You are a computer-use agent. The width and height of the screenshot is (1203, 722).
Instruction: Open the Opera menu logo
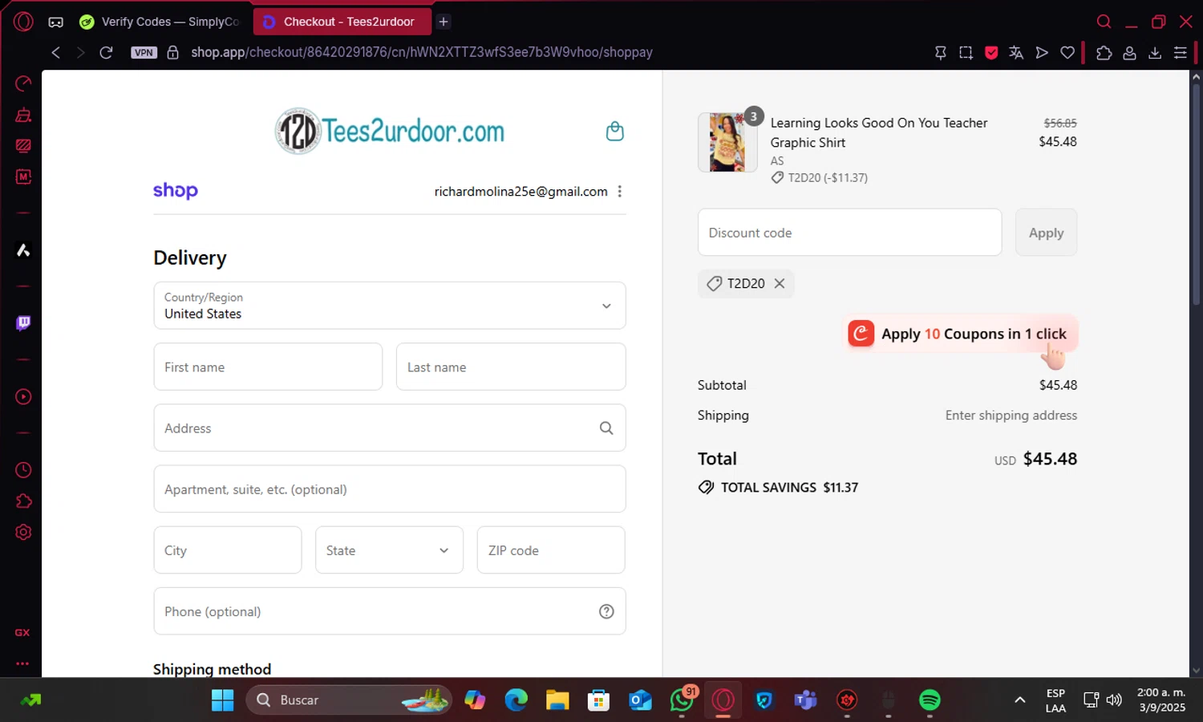click(x=23, y=22)
